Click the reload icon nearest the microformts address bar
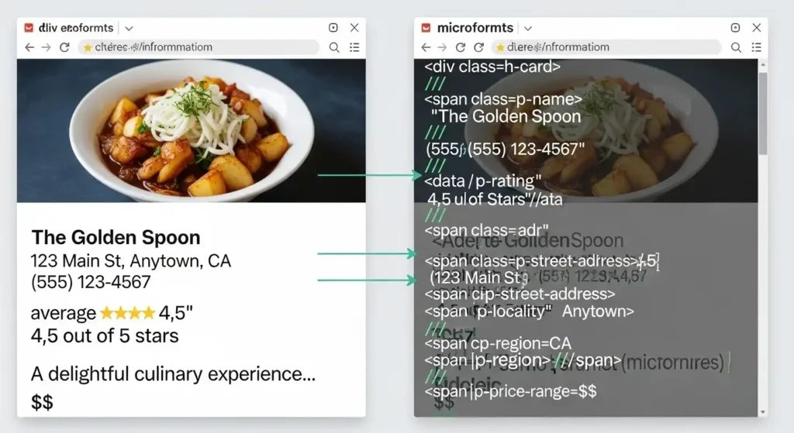Viewport: 794px width, 433px height. (461, 47)
